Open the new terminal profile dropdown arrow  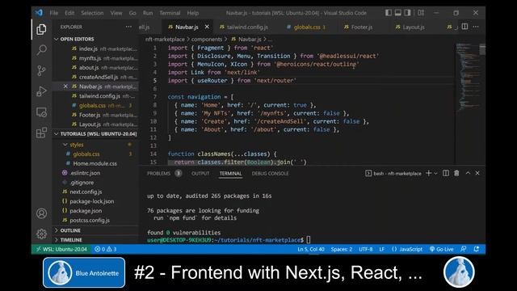click(435, 173)
